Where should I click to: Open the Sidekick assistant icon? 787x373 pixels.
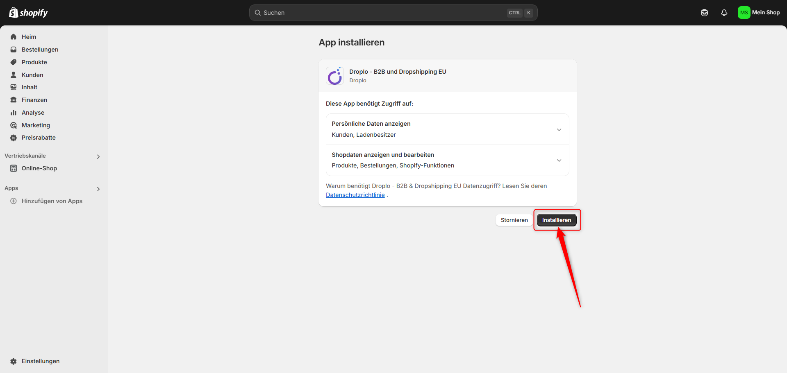click(704, 13)
